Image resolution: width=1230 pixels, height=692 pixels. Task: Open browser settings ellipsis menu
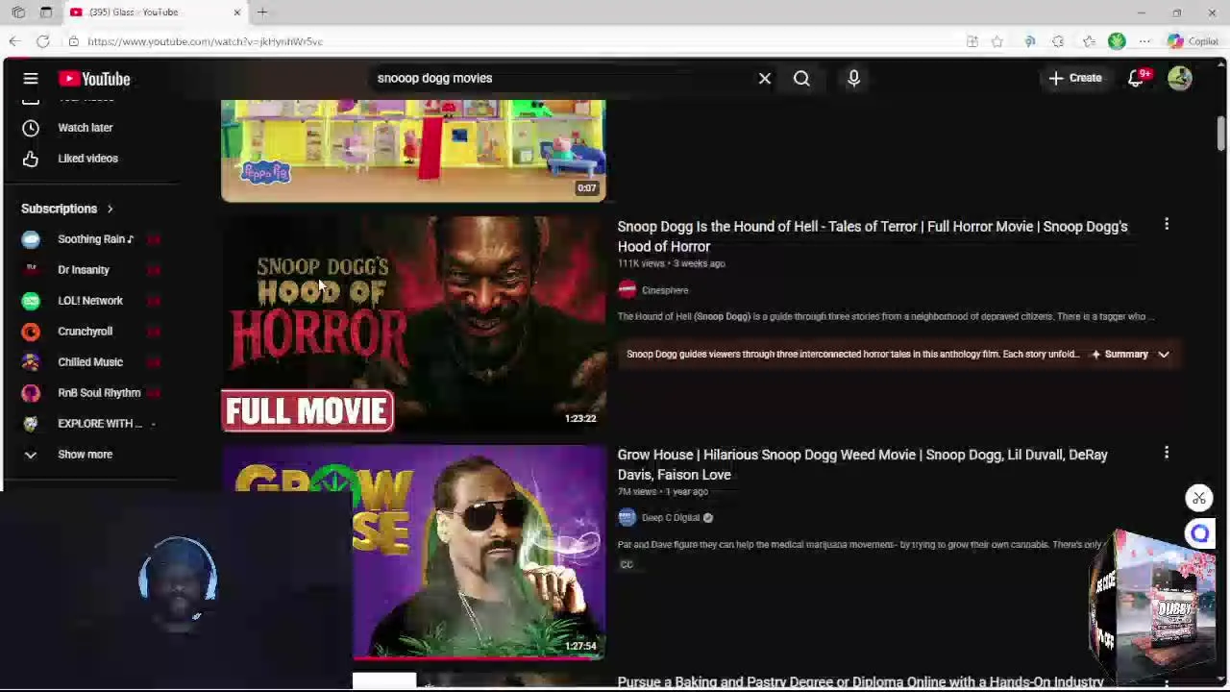(x=1144, y=41)
